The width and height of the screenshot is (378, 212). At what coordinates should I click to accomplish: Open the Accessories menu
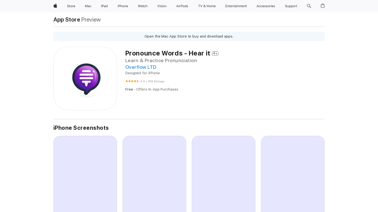tap(266, 6)
